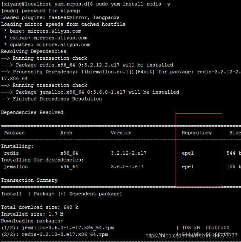The width and height of the screenshot is (241, 242).
Task: Click 'Total download size: 648 k' line
Action: point(40,208)
